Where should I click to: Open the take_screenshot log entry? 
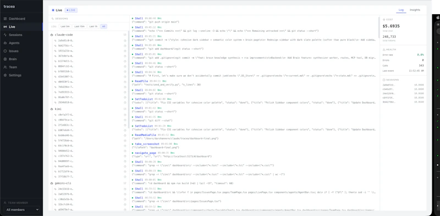(254, 145)
